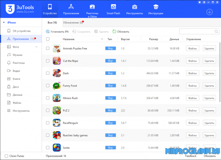Open Музыка in sidebar
Viewport: 221px width, 160px height.
pyautogui.click(x=21, y=55)
